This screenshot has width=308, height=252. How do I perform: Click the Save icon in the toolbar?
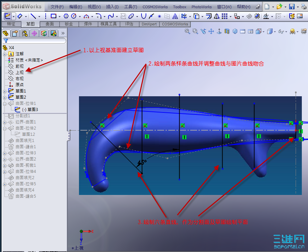click(292, 7)
